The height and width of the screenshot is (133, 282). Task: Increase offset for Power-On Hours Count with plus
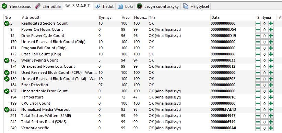pos(271,30)
